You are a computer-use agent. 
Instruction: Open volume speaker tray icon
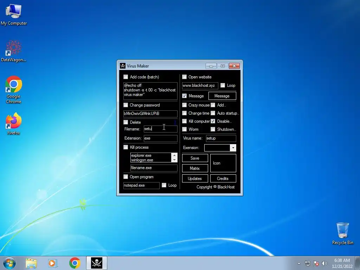324,263
